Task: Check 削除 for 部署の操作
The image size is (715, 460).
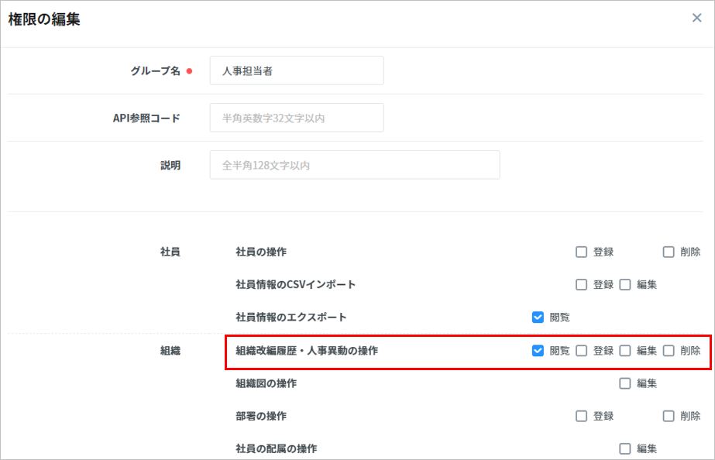Action: click(x=669, y=416)
